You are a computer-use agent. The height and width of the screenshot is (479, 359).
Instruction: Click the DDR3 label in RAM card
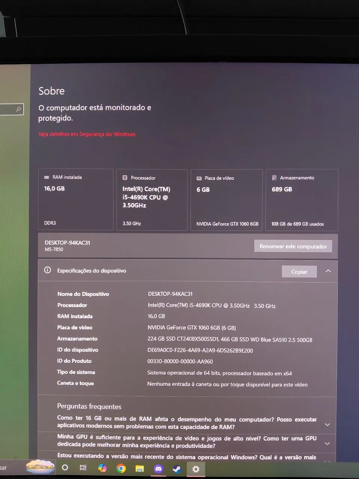tap(50, 223)
